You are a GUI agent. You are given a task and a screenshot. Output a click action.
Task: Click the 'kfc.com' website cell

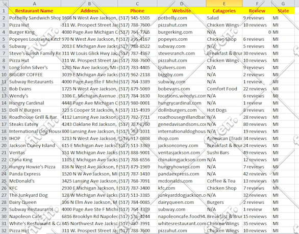182,188
